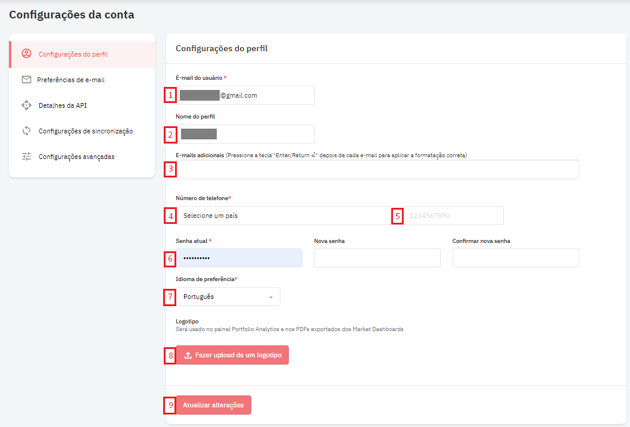Click Atualizar alterações button
Screen dimensions: 630x427
(213, 405)
